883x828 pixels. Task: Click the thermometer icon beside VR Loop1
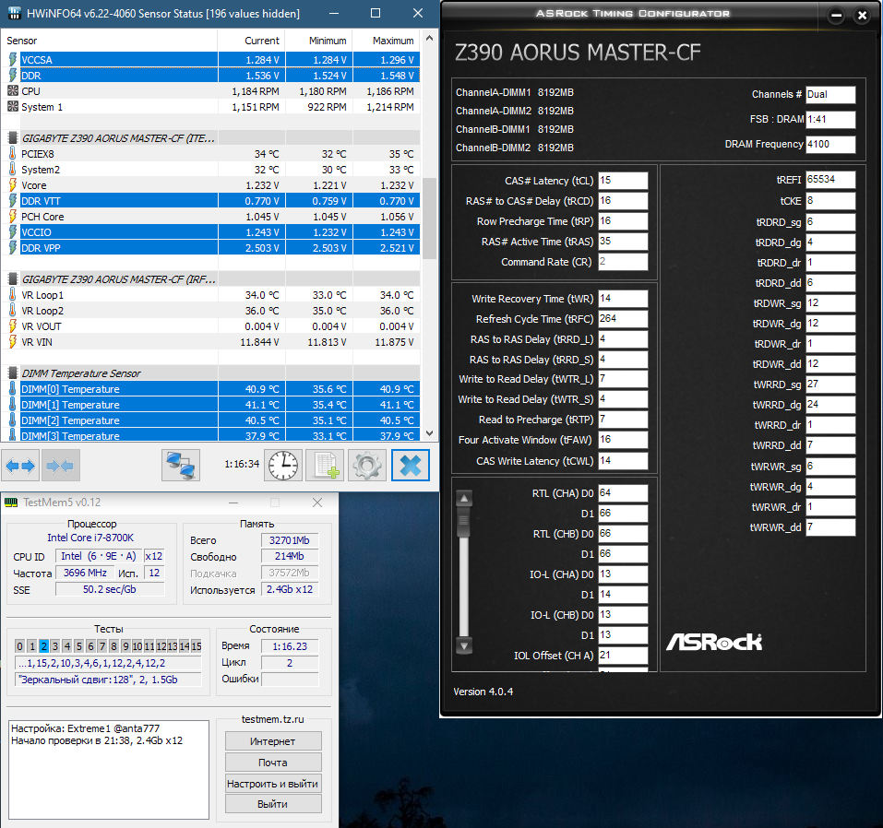click(12, 295)
